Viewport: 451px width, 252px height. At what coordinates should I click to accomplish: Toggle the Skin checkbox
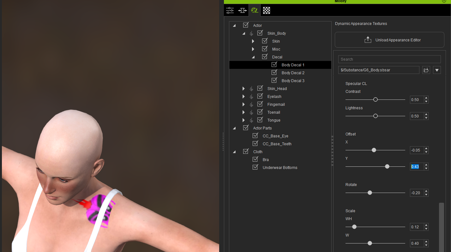tap(265, 41)
